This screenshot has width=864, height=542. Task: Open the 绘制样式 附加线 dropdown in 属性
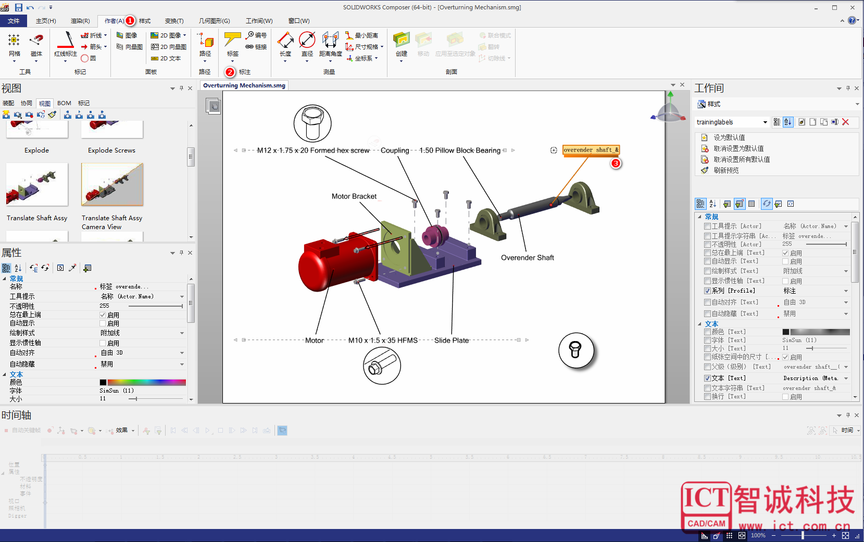pos(182,333)
